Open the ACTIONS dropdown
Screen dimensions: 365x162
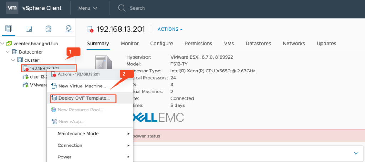click(170, 29)
